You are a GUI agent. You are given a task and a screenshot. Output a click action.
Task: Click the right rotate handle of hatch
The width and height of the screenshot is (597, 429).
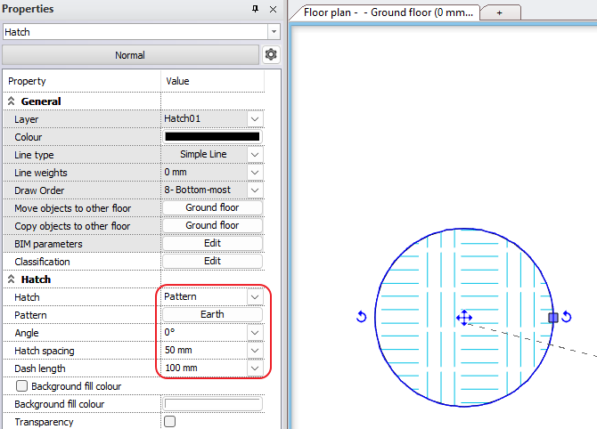[567, 317]
